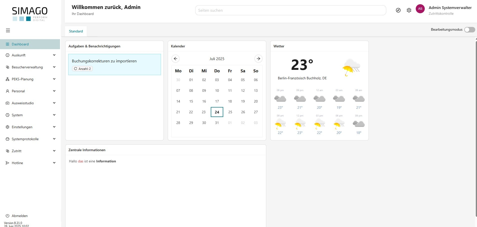This screenshot has height=227, width=477.
Task: Expand the Zutritt chevron
Action: pyautogui.click(x=54, y=151)
